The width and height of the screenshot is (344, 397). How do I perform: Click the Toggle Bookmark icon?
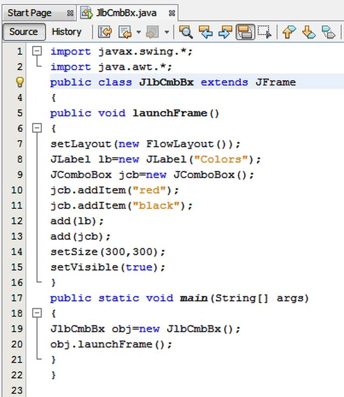click(328, 32)
